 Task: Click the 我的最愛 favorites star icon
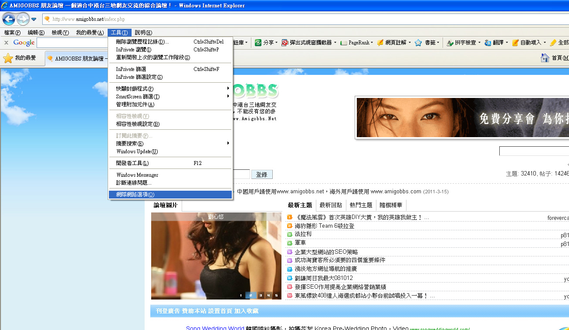8,58
